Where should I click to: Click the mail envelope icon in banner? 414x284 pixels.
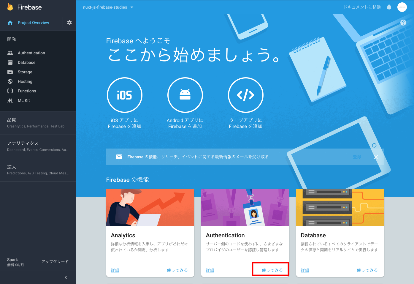pyautogui.click(x=119, y=157)
